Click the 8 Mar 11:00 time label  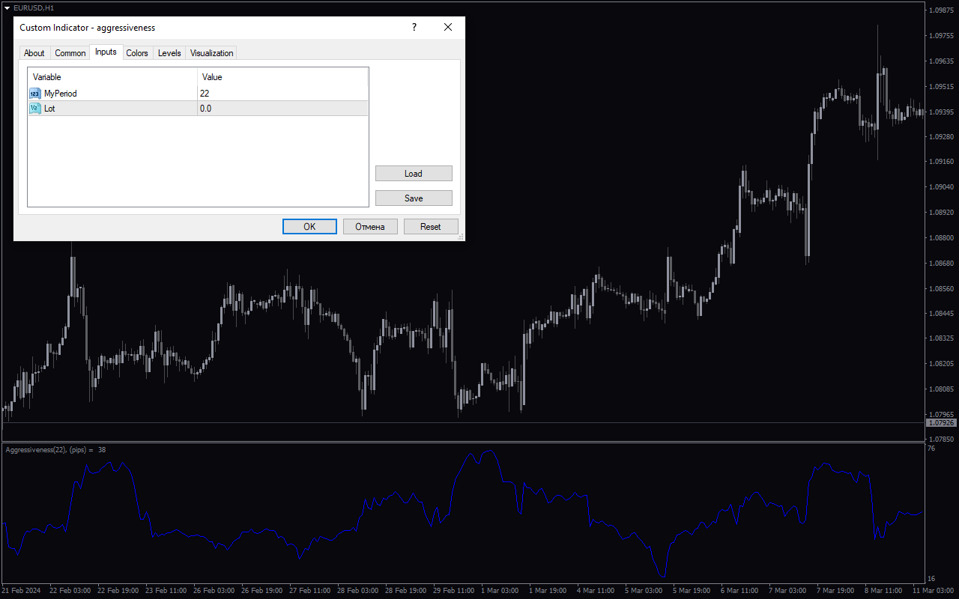tap(883, 591)
